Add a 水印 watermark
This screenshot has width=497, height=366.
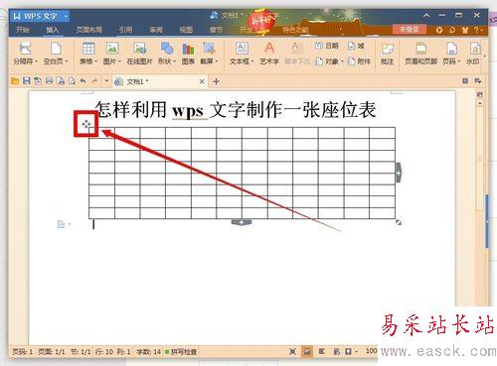click(473, 53)
